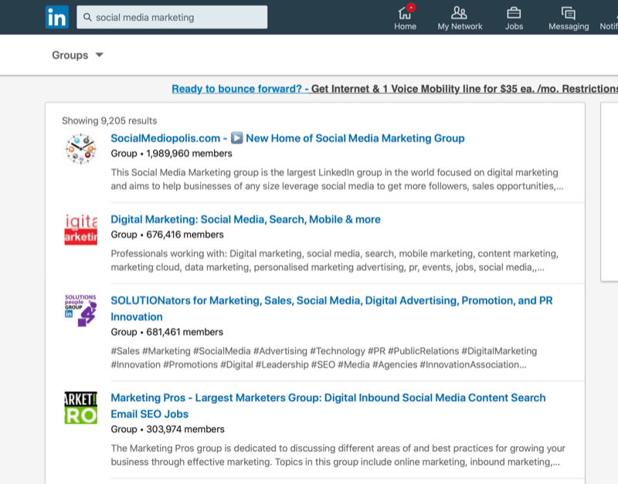Click the SocialMediopolis group description text
618x484 pixels.
[x=337, y=179]
